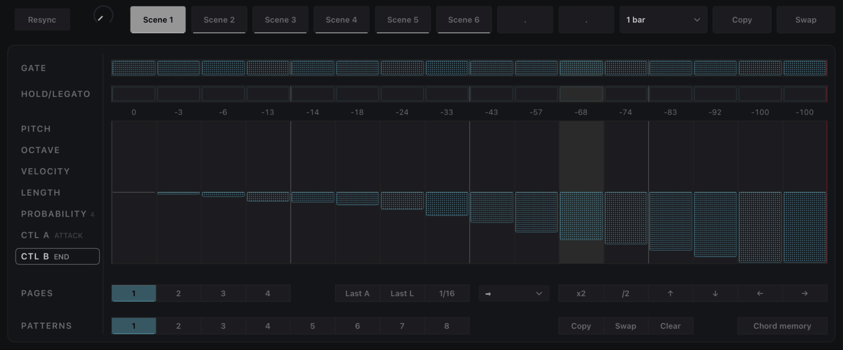Click Copy next to the bar dropdown
Image resolution: width=843 pixels, height=350 pixels.
point(742,20)
